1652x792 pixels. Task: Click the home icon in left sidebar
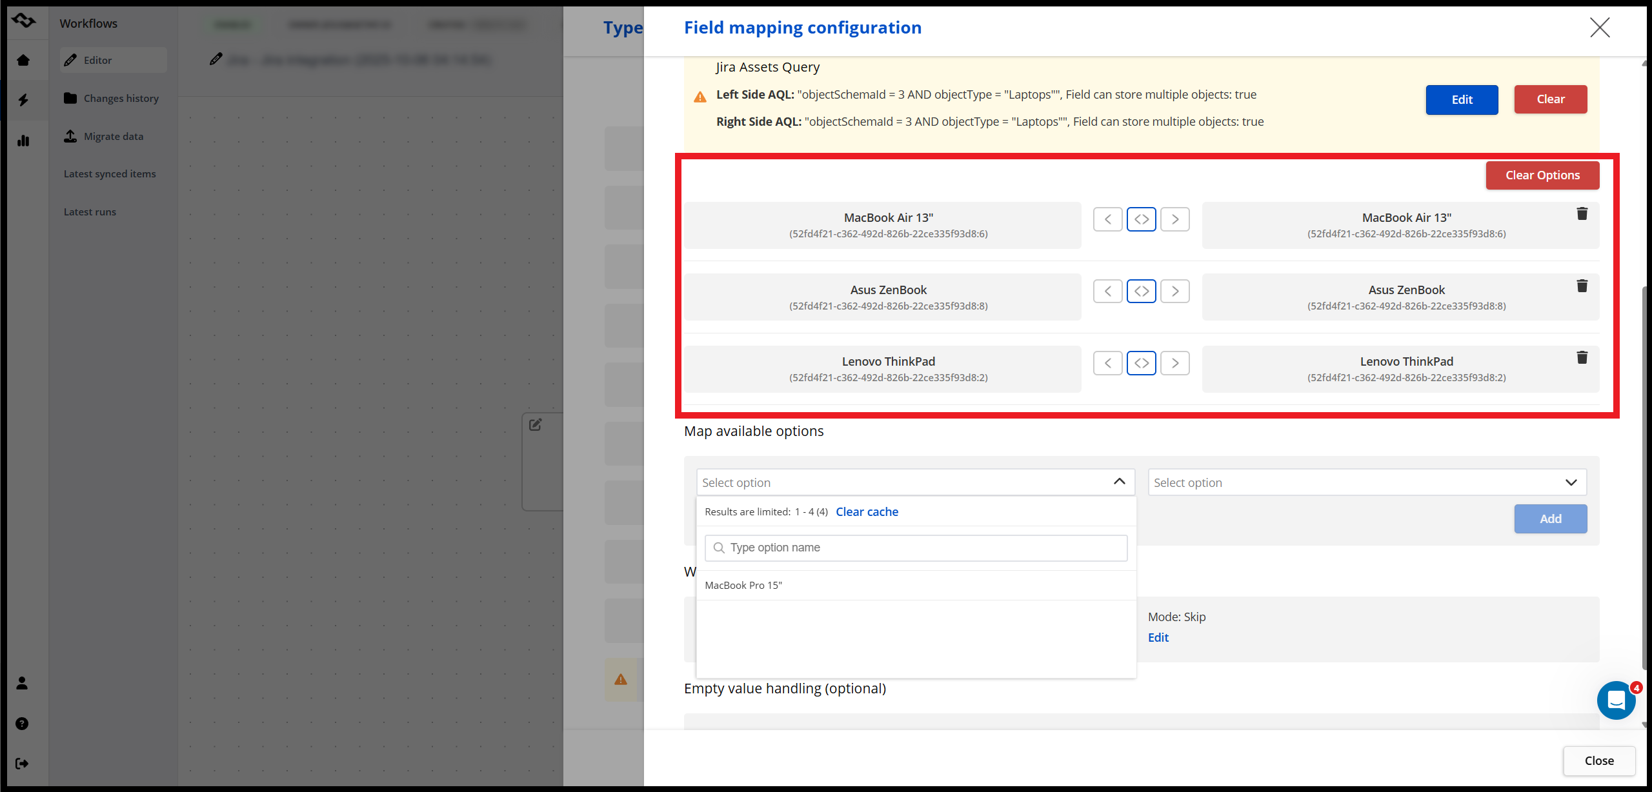tap(23, 61)
